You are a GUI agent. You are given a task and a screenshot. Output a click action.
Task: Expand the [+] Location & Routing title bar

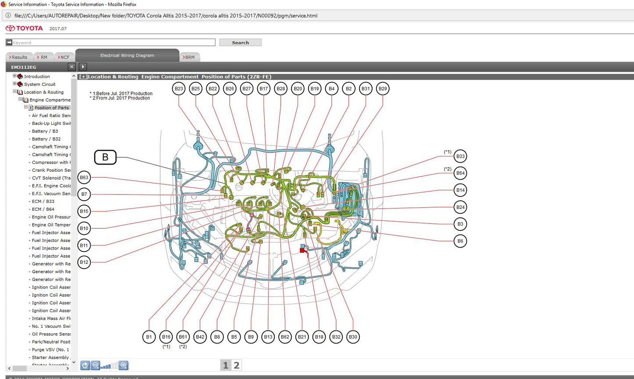click(83, 77)
